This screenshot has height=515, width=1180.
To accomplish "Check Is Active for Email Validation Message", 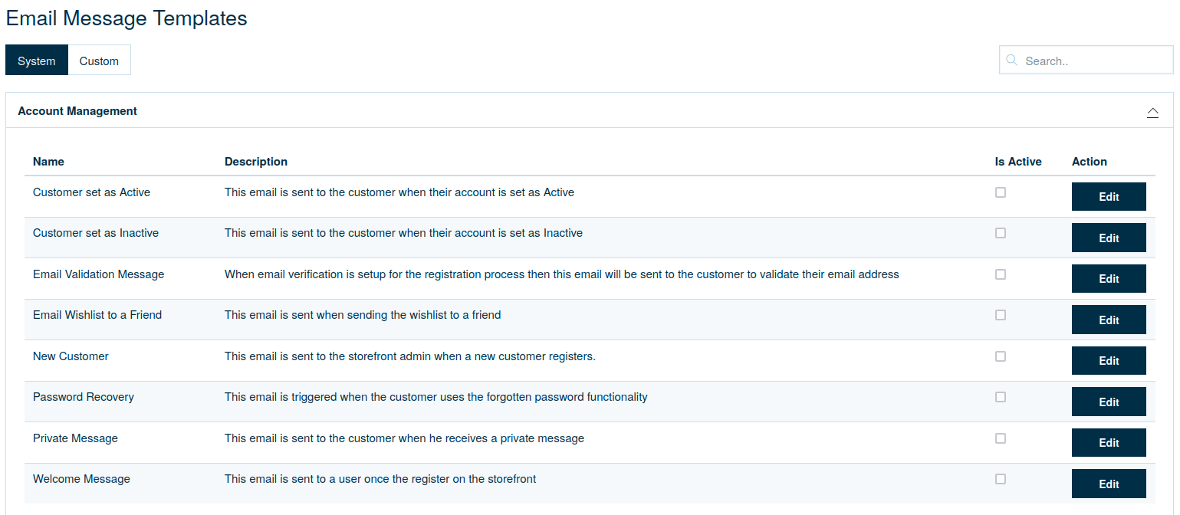I will point(1000,274).
